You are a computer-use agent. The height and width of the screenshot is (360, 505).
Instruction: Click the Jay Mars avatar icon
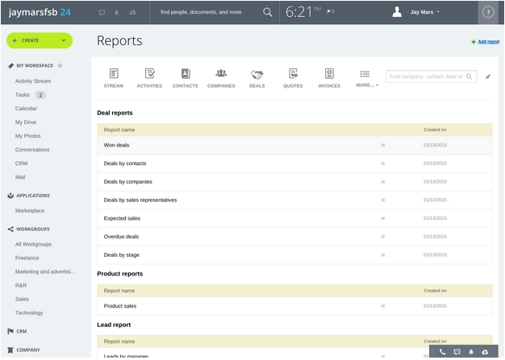(397, 12)
